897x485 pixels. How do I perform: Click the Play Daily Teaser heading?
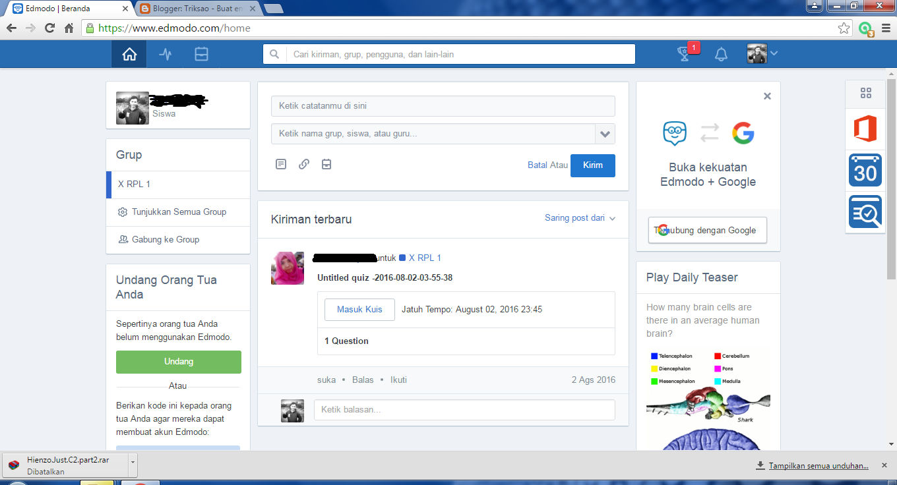[x=692, y=277]
